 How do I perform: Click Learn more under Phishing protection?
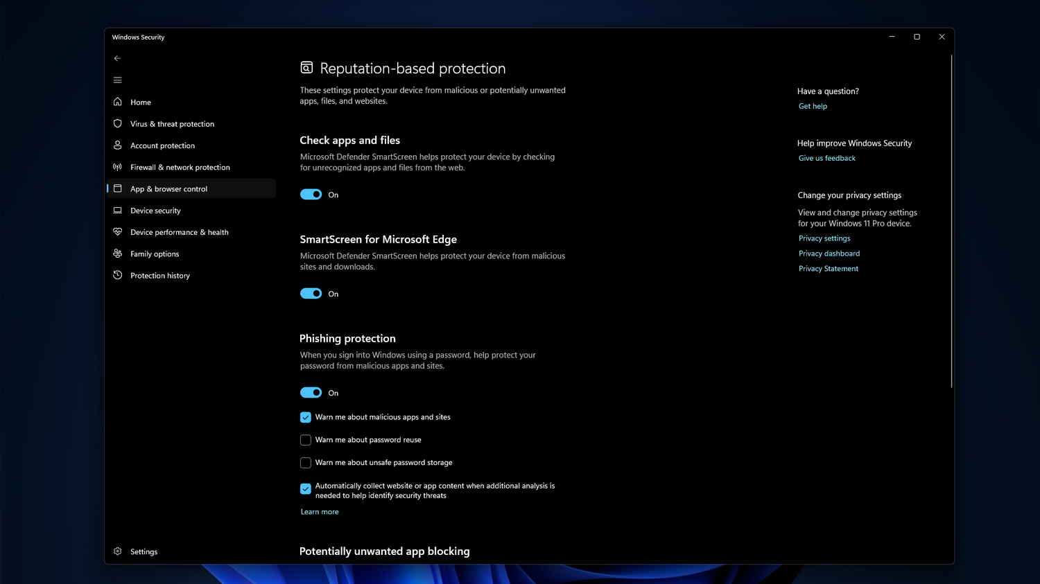point(320,512)
